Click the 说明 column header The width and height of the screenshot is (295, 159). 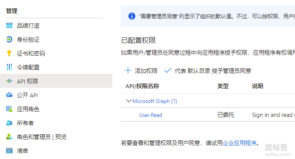258,86
